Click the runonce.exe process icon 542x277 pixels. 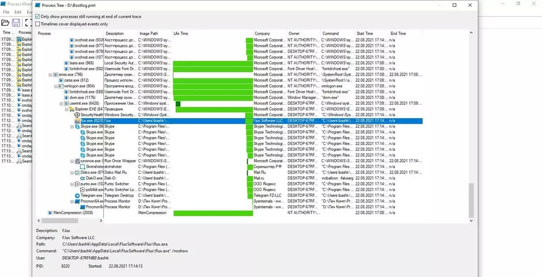77,161
